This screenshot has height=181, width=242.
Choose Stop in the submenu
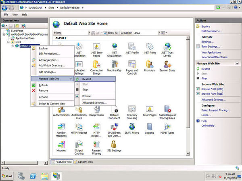click(95, 89)
